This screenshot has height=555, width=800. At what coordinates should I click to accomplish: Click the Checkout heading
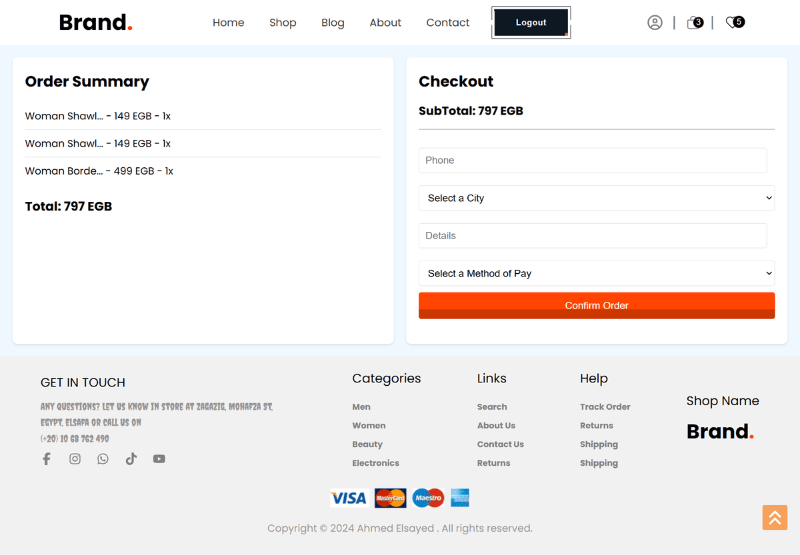456,81
